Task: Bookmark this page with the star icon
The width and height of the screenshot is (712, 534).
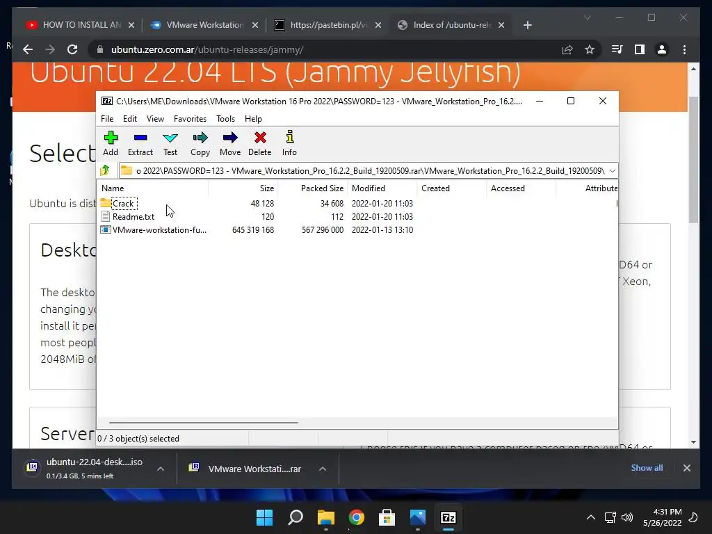Action: pos(590,49)
